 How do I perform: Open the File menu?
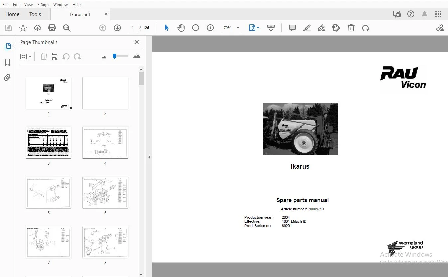click(5, 5)
